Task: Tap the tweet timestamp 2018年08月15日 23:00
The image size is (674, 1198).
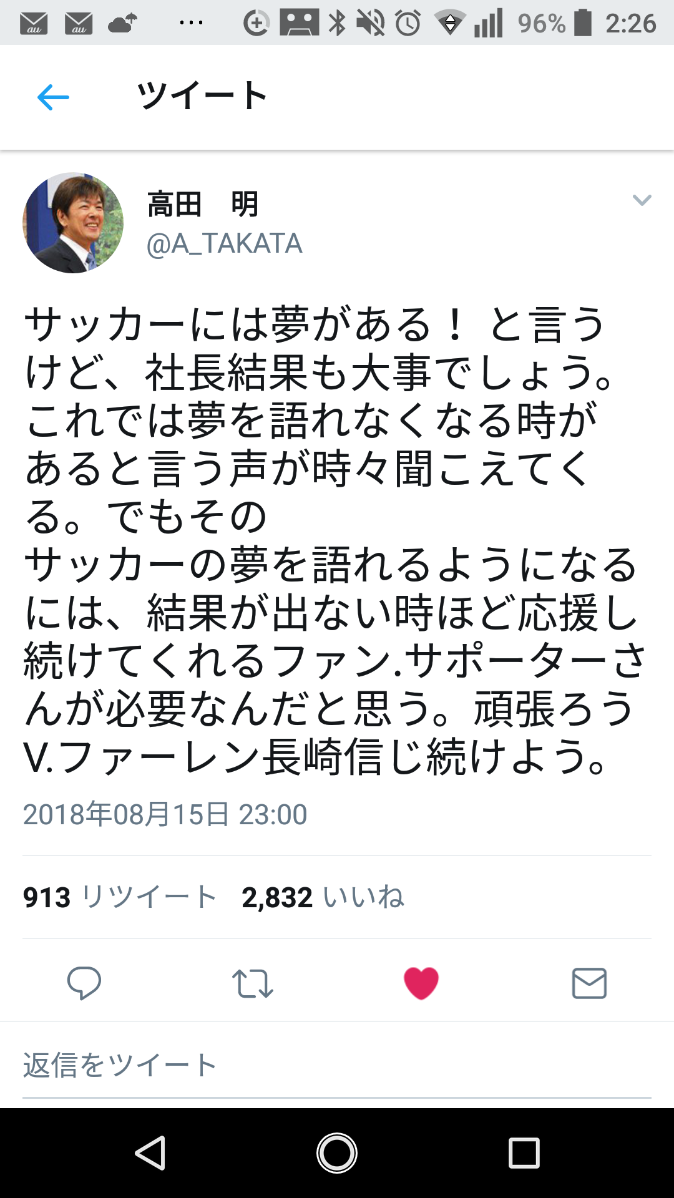Action: pyautogui.click(x=165, y=814)
